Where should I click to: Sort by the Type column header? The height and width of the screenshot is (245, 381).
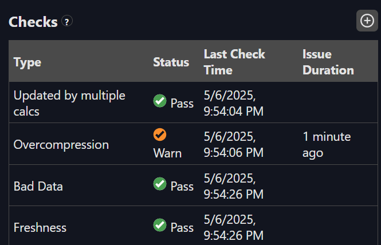(x=28, y=62)
